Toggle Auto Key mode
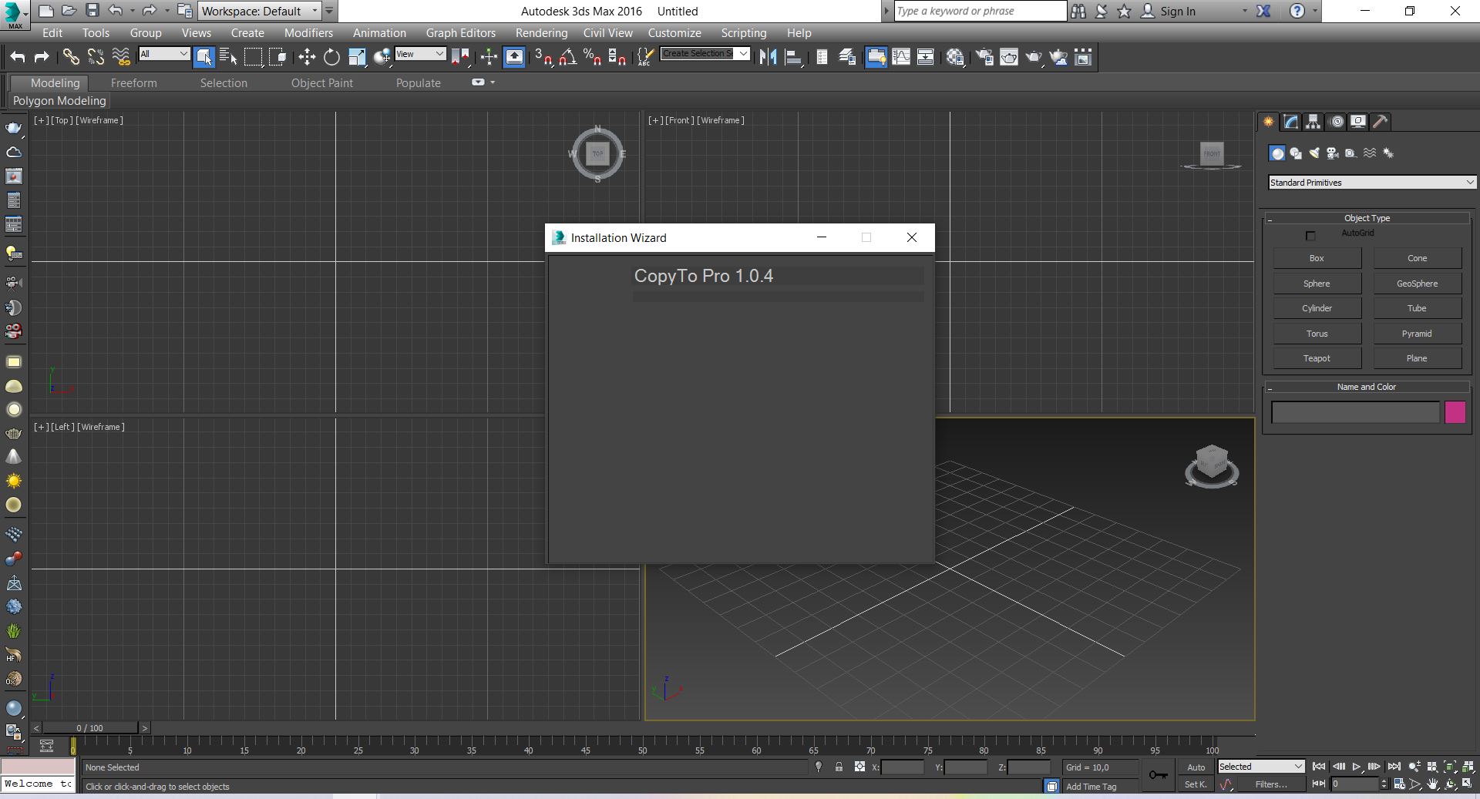The height and width of the screenshot is (799, 1480). point(1196,767)
